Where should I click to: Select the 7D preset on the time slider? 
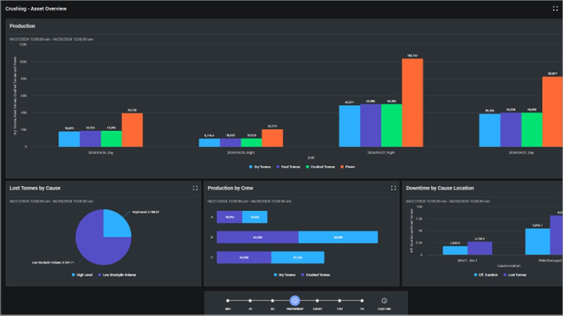pos(250,301)
